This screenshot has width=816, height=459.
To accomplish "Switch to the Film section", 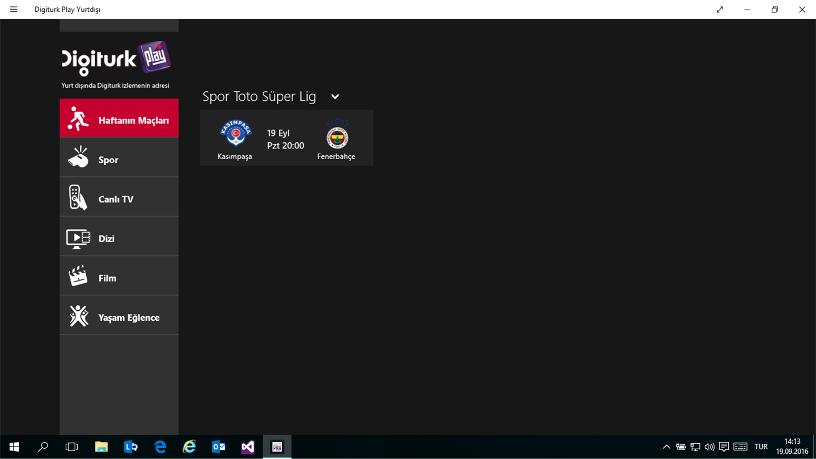I will 119,276.
